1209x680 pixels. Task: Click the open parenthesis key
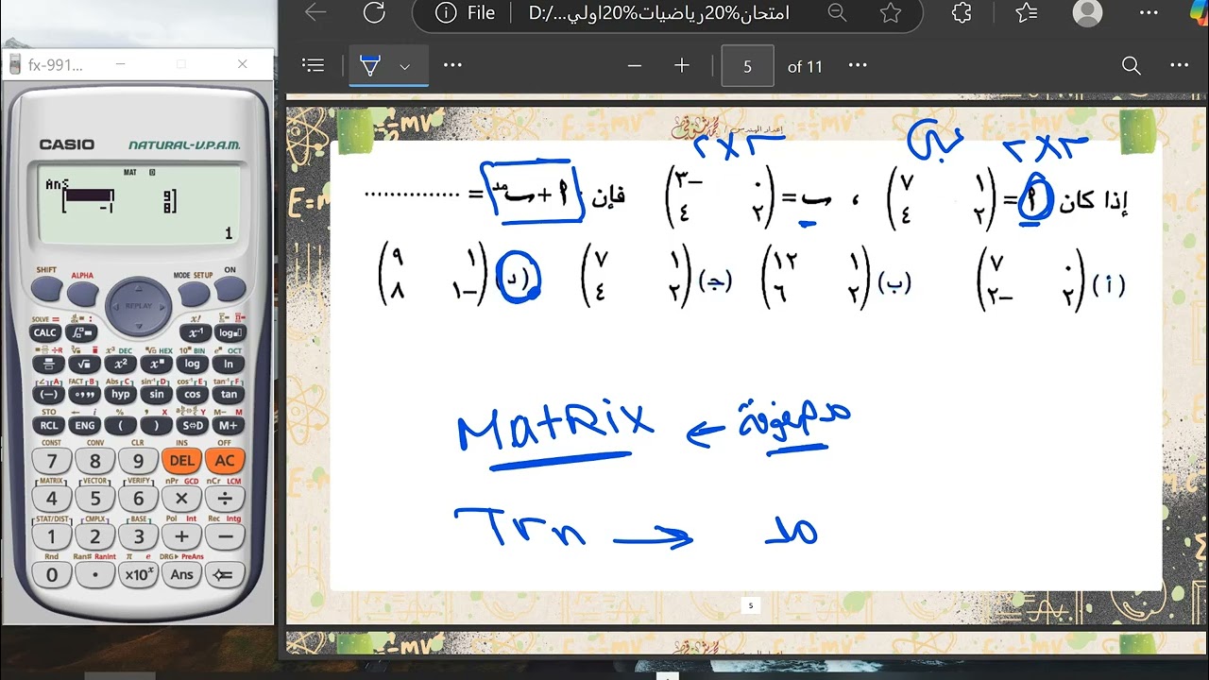click(121, 426)
